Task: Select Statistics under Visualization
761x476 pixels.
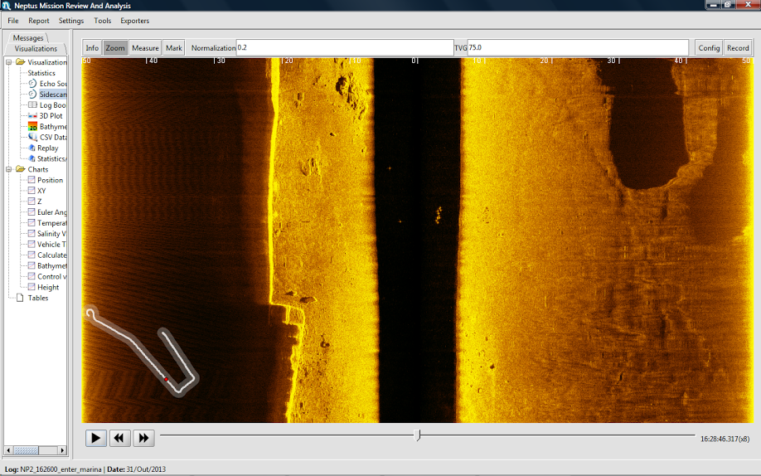Action: (x=41, y=73)
